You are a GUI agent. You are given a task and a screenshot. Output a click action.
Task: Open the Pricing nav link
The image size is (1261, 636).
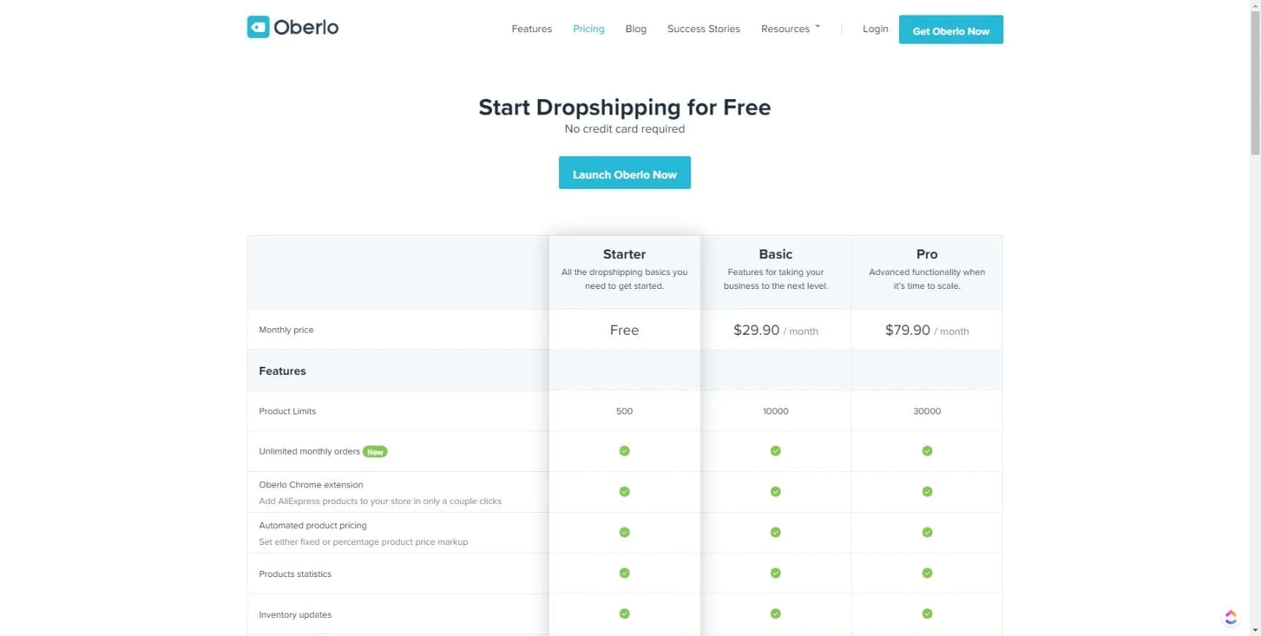tap(588, 29)
